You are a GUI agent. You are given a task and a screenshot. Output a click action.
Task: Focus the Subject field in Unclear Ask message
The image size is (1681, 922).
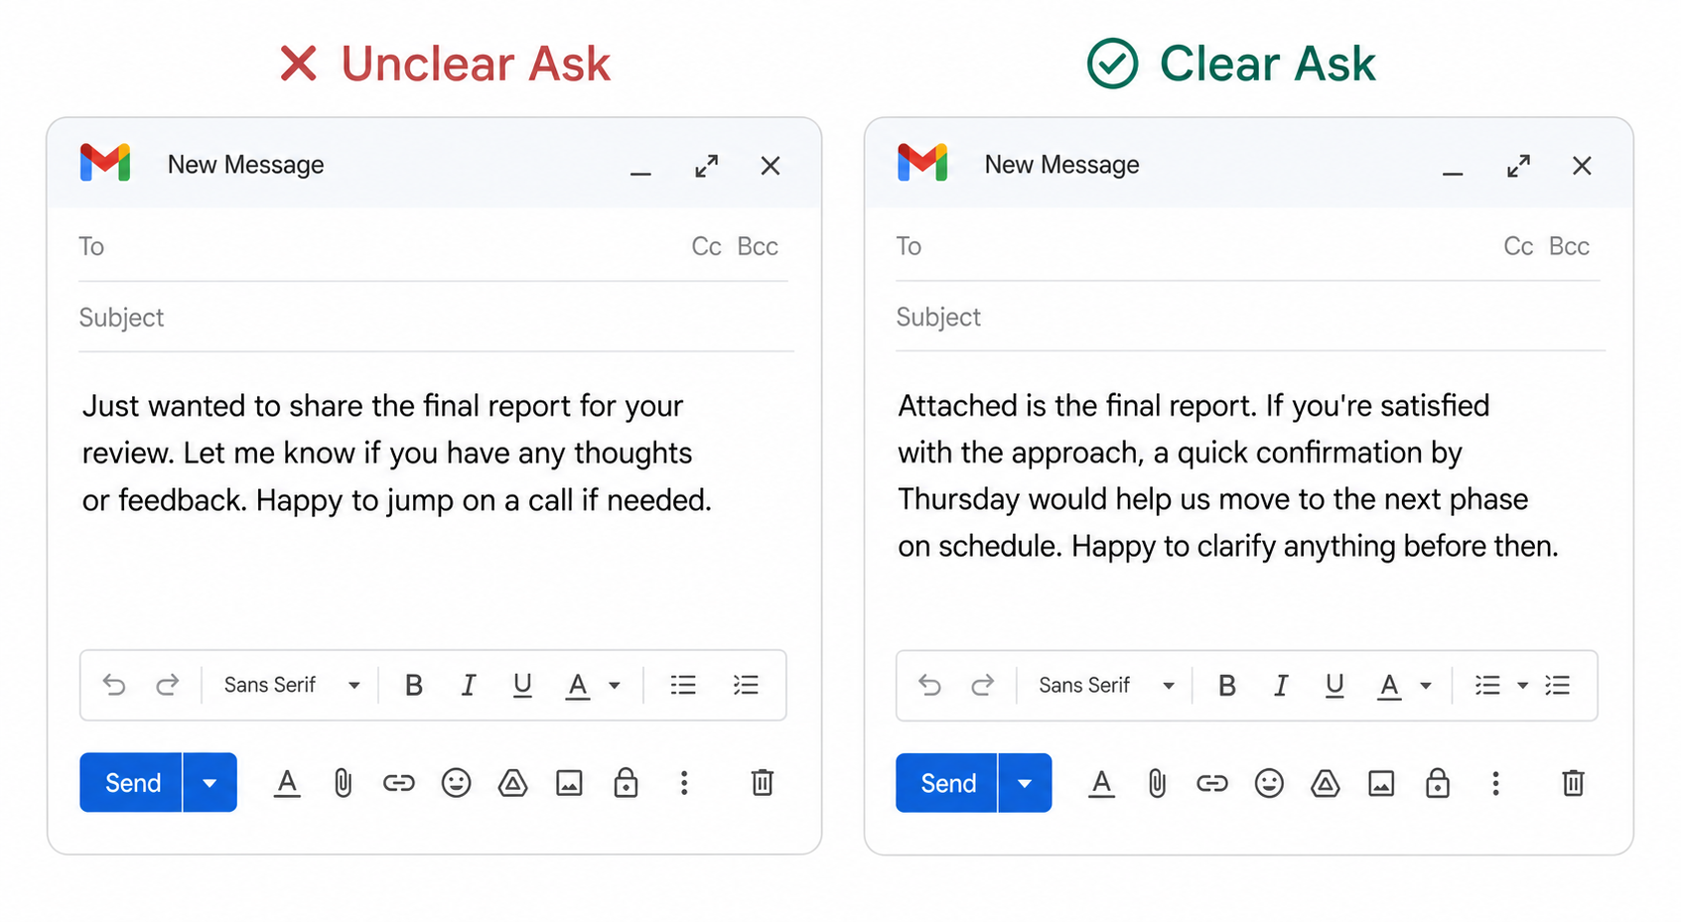[436, 318]
